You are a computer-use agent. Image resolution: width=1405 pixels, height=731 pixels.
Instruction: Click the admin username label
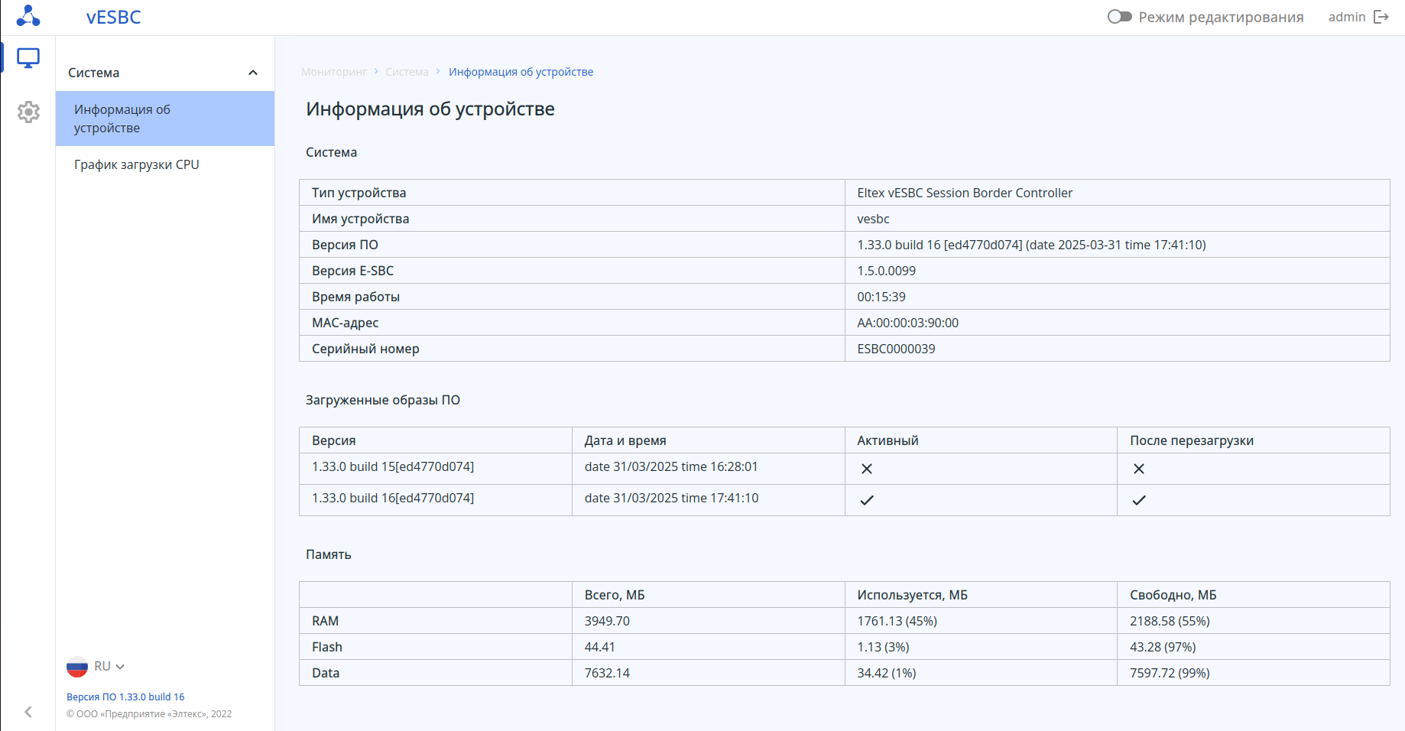[x=1346, y=17]
